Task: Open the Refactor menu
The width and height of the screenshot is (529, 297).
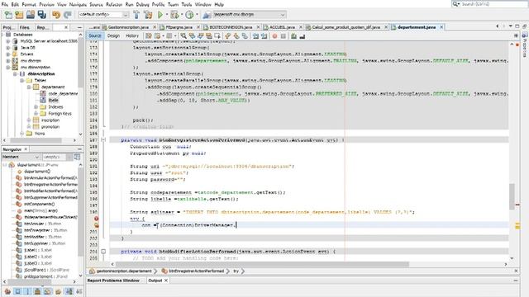Action: (x=114, y=4)
